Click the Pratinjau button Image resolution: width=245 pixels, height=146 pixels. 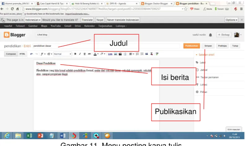[222, 46]
